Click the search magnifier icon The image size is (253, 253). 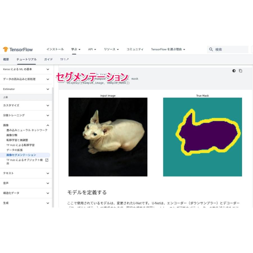click(x=211, y=49)
